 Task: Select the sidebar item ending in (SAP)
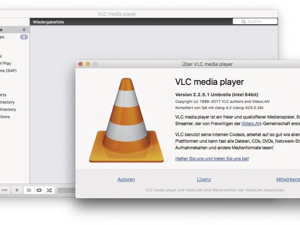(8, 71)
